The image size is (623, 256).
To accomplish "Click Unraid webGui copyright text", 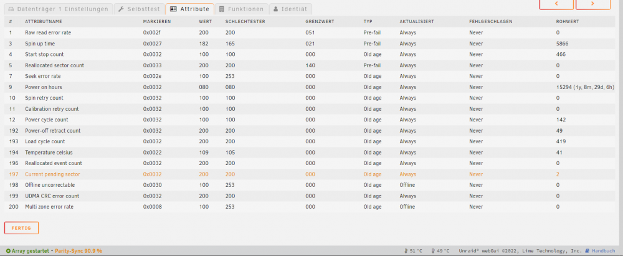I will pyautogui.click(x=520, y=251).
